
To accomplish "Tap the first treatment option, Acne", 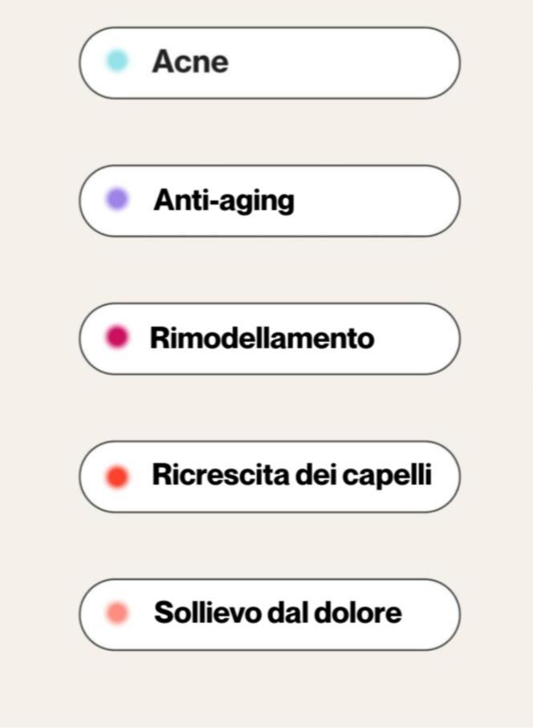I will tap(270, 63).
